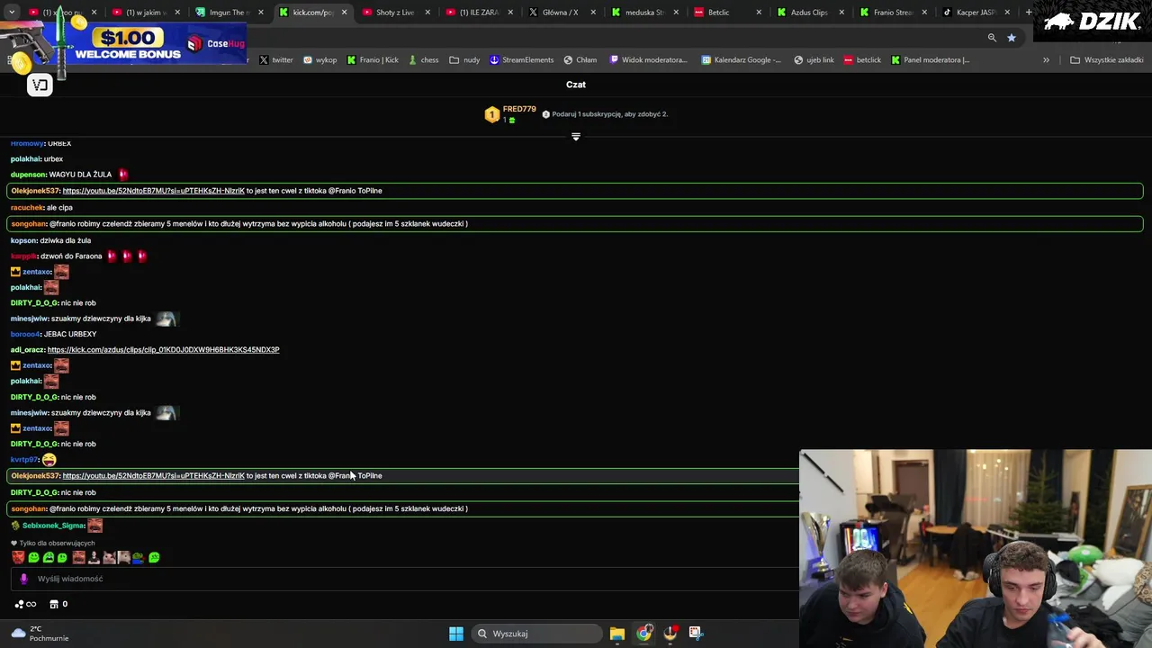Collapse the pinned gift bar chevron
The width and height of the screenshot is (1152, 648).
576,137
